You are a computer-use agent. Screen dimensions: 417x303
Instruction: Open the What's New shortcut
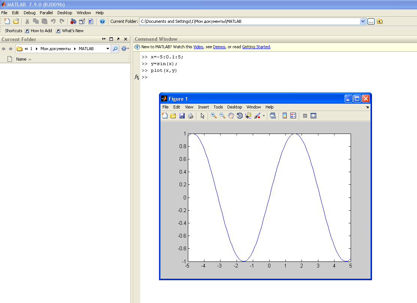click(70, 31)
